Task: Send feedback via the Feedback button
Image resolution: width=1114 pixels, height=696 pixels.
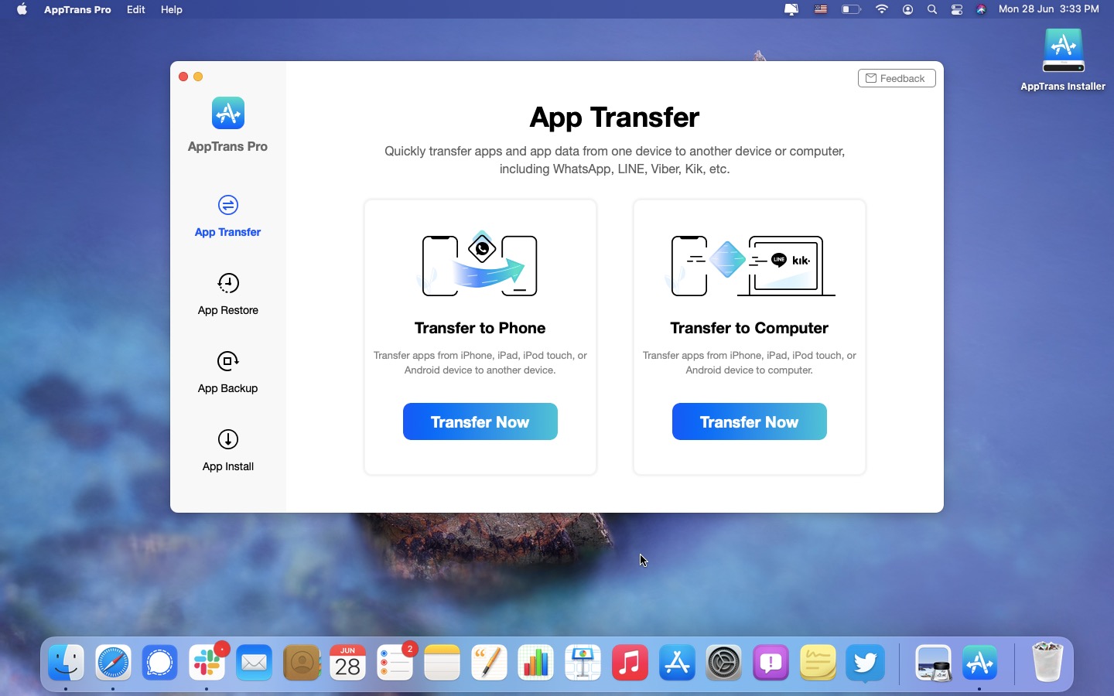Action: click(897, 78)
